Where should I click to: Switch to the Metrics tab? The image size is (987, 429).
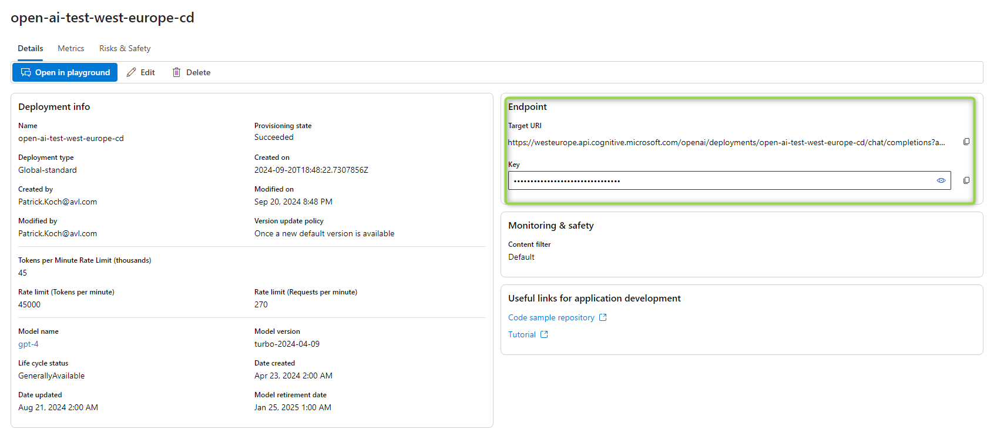click(x=71, y=48)
